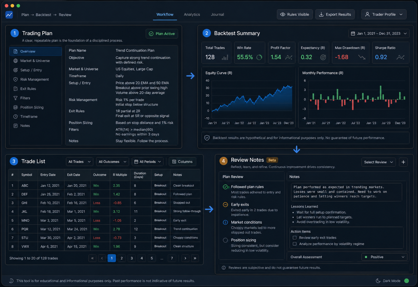Jump to first page of trades
Viewport: 418px width, 287px height.
[92, 258]
